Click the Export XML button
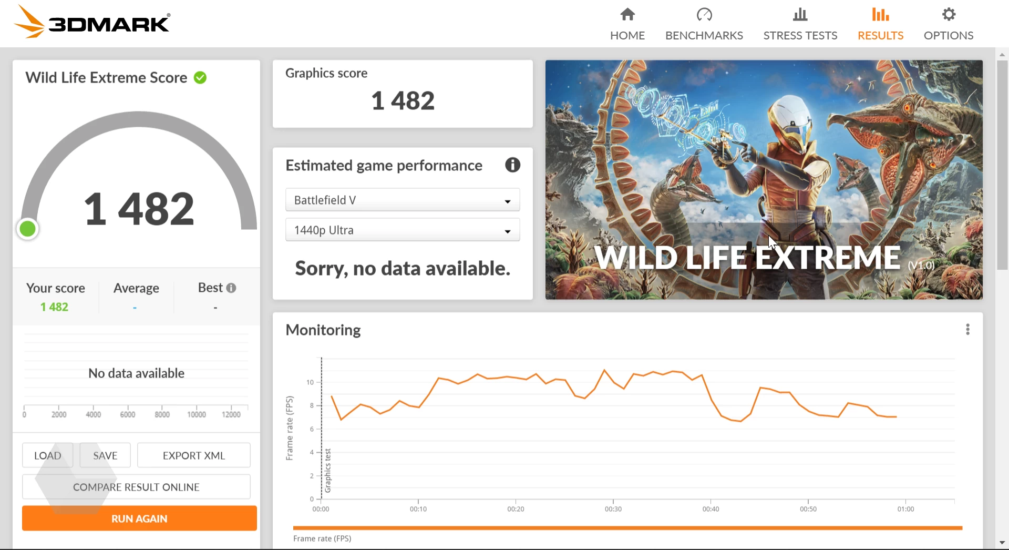The width and height of the screenshot is (1009, 550). (193, 455)
